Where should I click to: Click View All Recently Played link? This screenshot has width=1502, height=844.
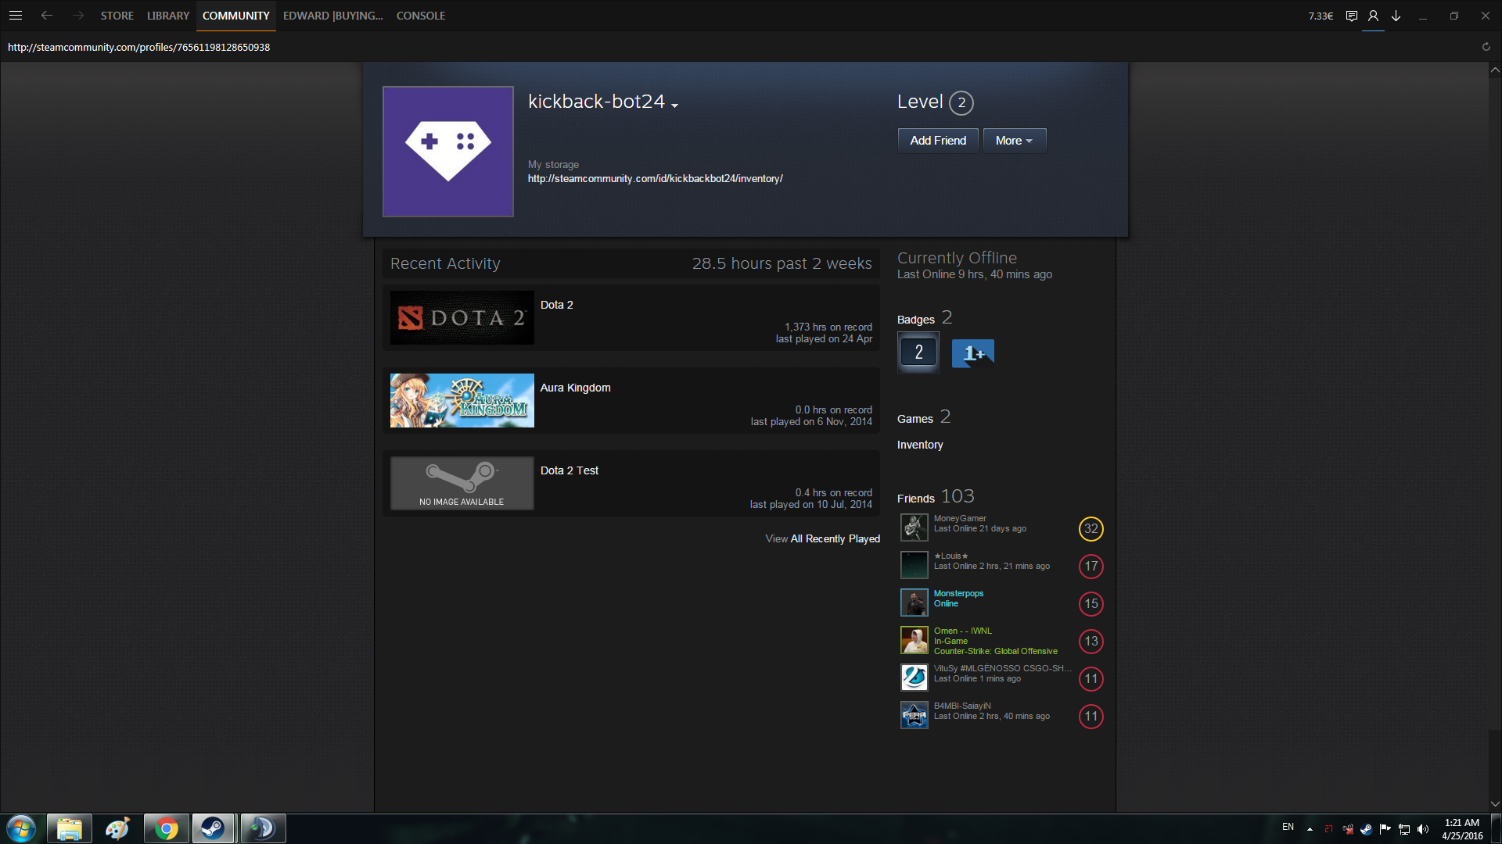click(x=822, y=539)
